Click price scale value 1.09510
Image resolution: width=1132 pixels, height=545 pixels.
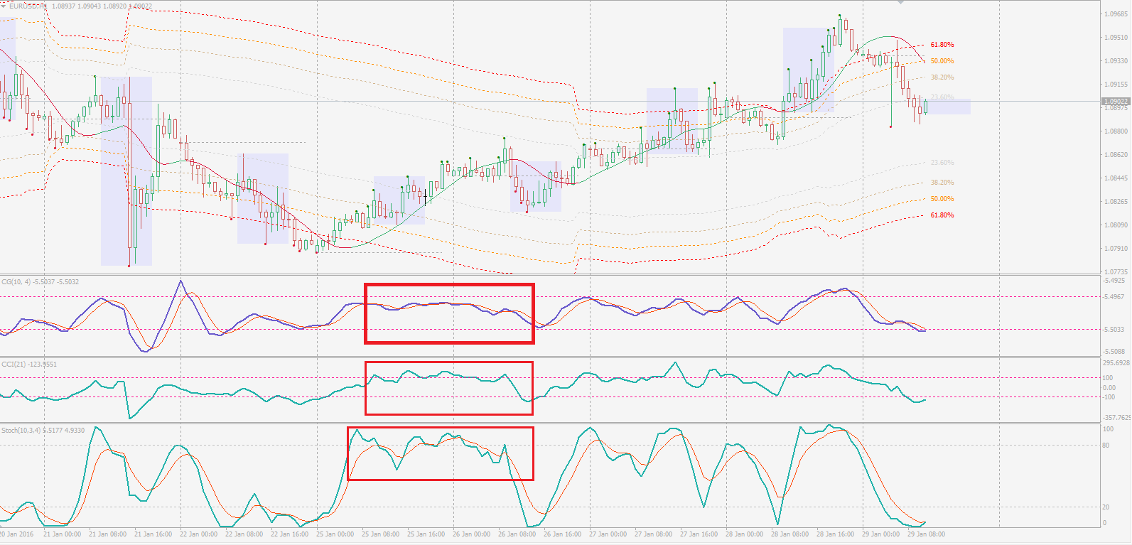(1116, 38)
